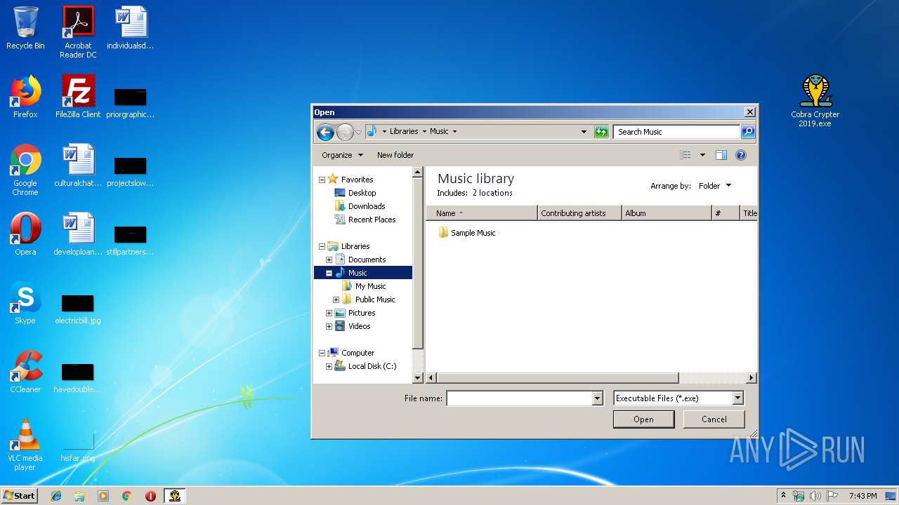Sort by the Album column header
The width and height of the screenshot is (899, 505).
click(x=667, y=213)
